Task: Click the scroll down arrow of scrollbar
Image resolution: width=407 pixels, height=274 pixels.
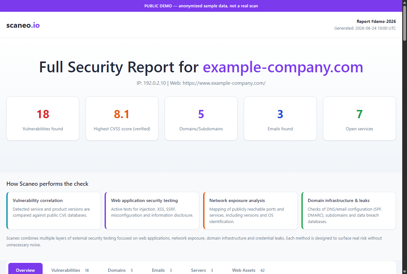Action: pos(404,271)
